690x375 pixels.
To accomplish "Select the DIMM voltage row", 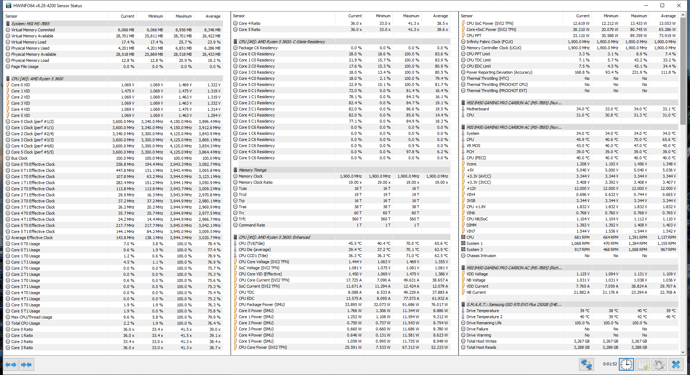I will click(569, 225).
